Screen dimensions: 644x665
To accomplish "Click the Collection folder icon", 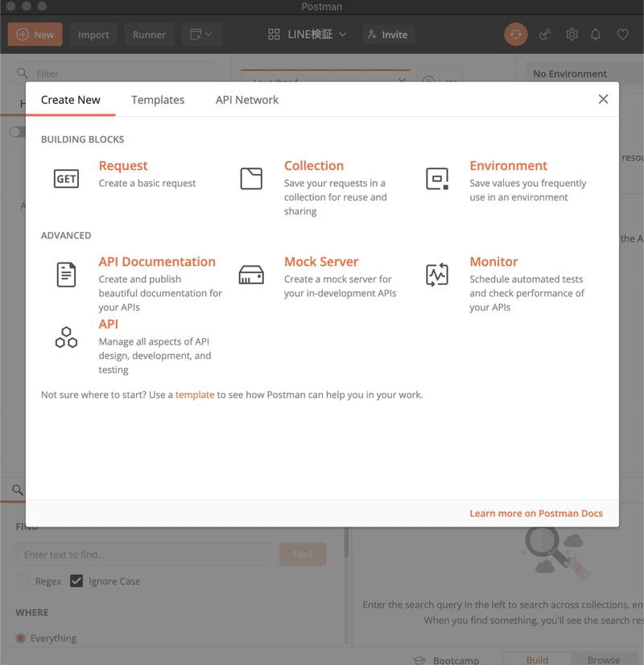I will tap(251, 179).
